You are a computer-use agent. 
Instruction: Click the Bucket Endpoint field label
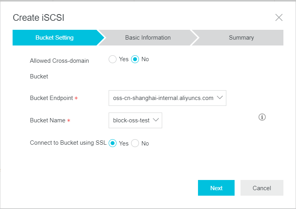pyautogui.click(x=51, y=98)
